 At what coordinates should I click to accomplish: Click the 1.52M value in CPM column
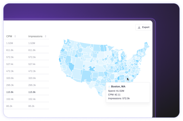point(10,43)
